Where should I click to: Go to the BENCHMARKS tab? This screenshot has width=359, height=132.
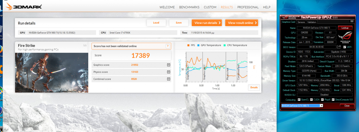189,7
